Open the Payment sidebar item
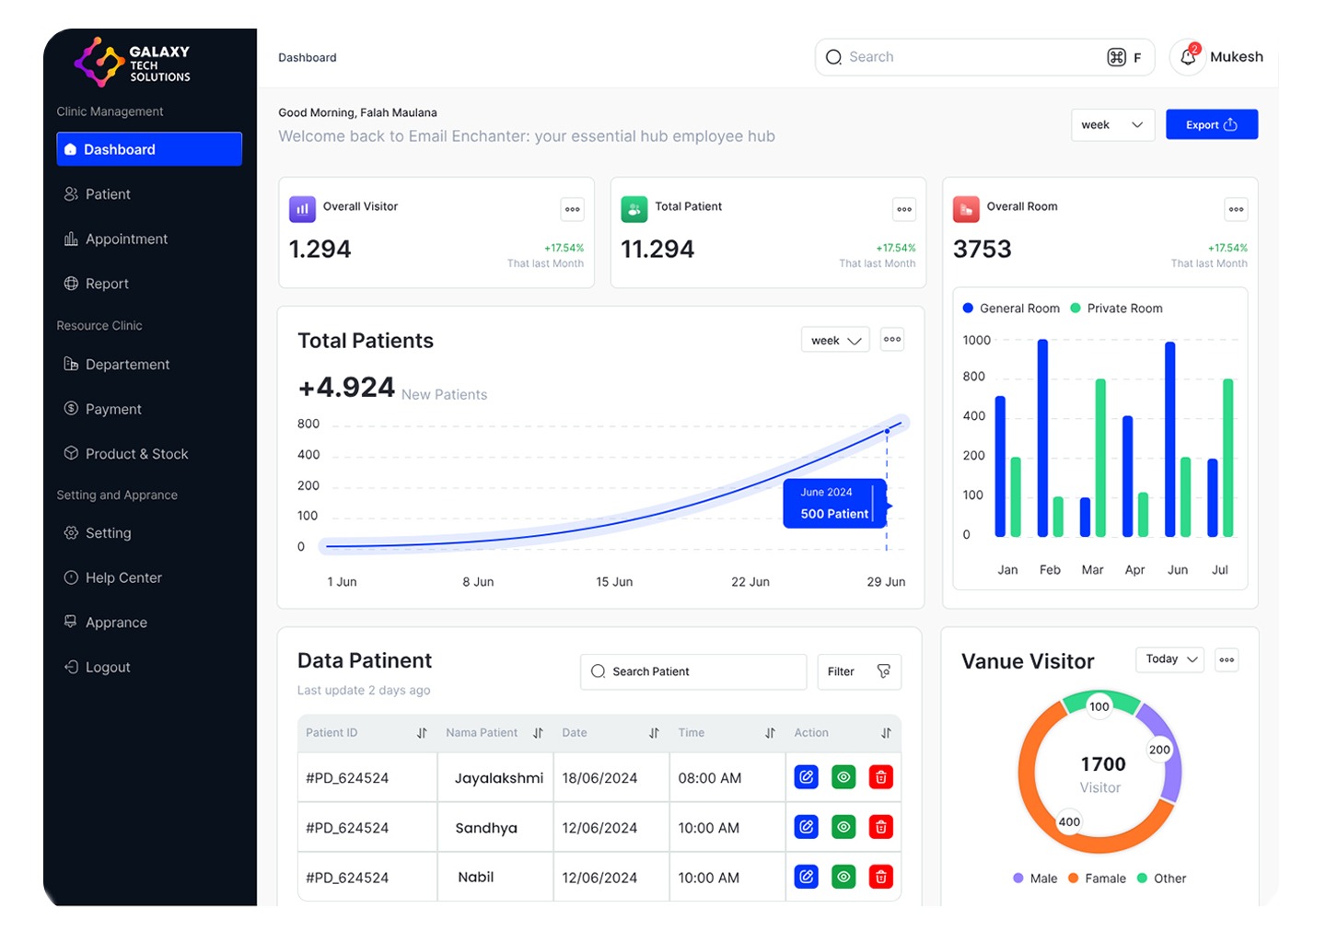The width and height of the screenshot is (1326, 943). click(113, 409)
